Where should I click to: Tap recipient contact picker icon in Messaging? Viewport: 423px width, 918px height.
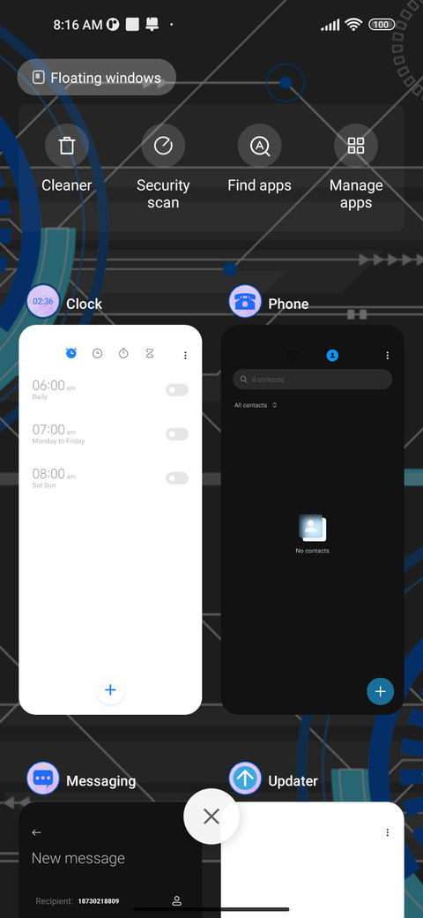176,901
